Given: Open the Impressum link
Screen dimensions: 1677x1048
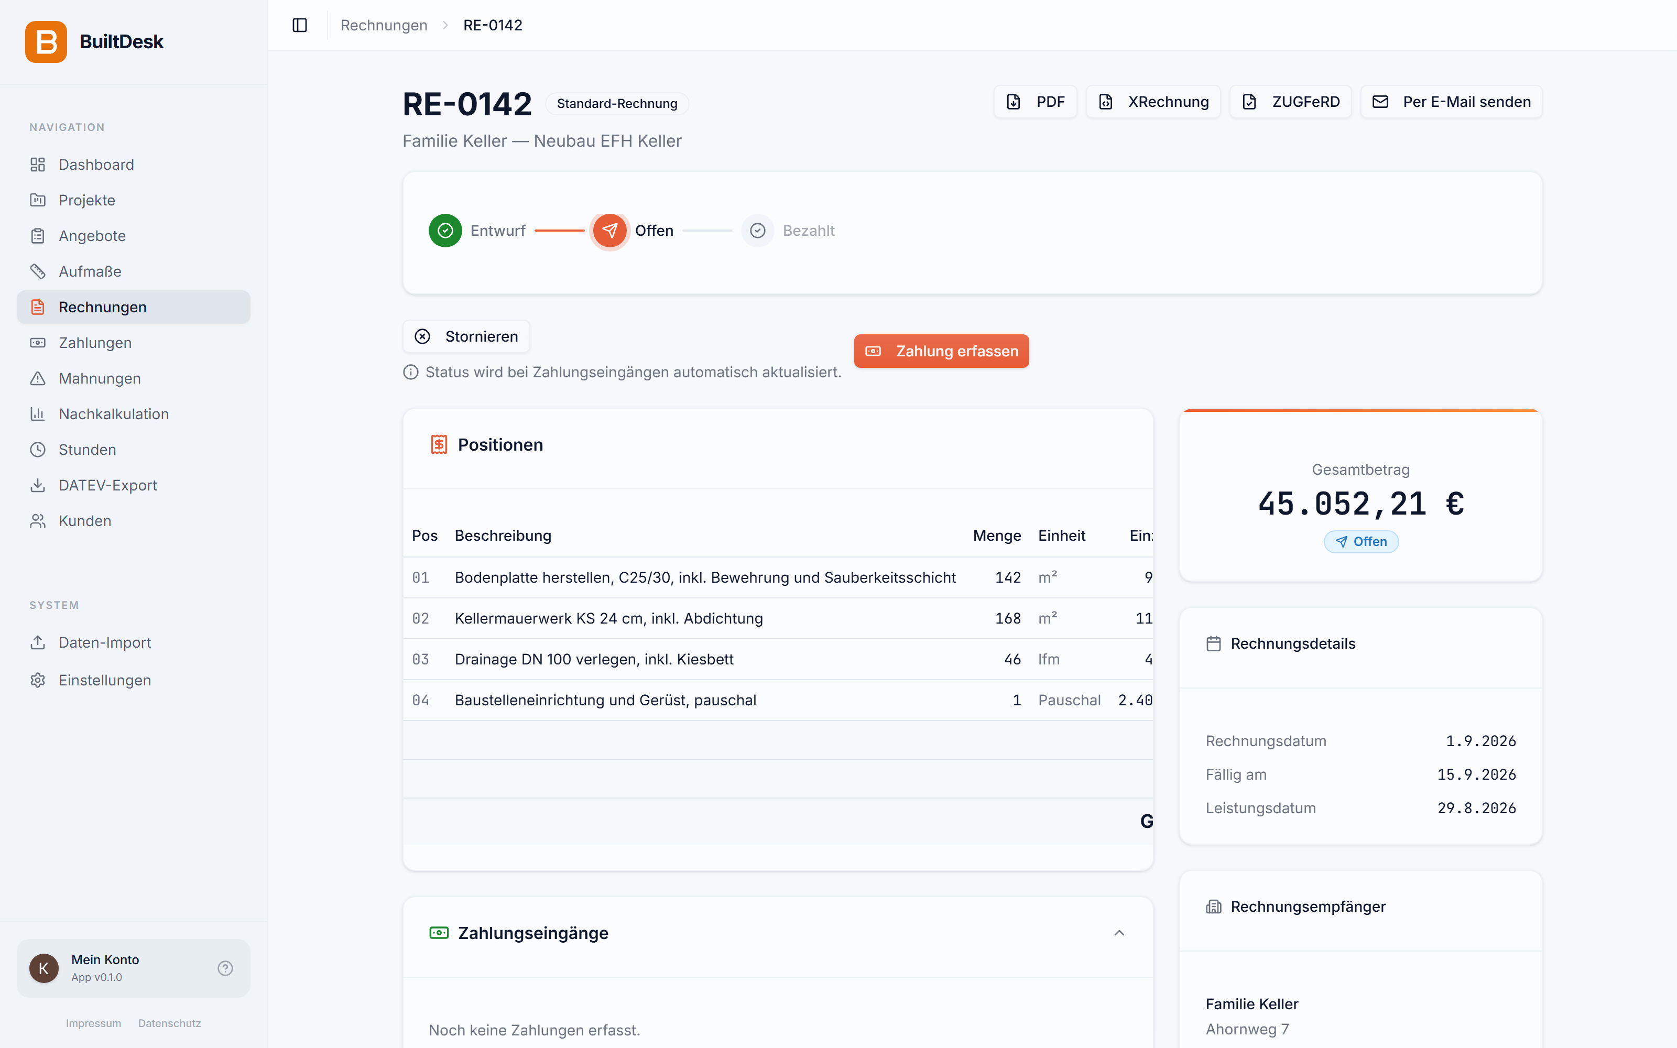Looking at the screenshot, I should pyautogui.click(x=94, y=1023).
